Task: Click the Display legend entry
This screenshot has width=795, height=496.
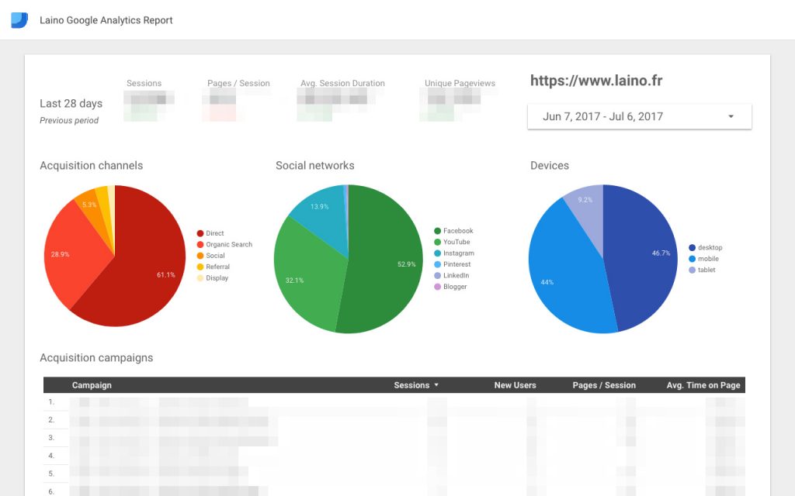Action: (x=213, y=278)
